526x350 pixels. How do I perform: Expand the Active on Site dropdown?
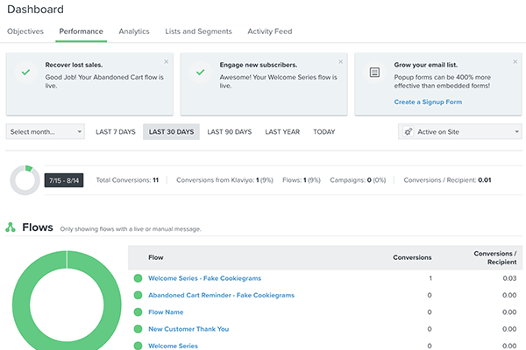click(459, 132)
